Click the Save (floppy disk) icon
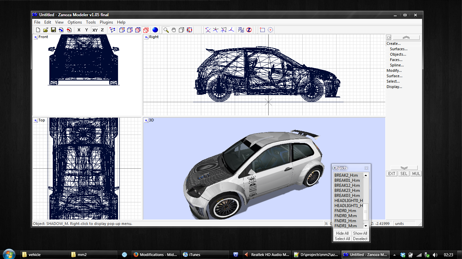 point(53,30)
